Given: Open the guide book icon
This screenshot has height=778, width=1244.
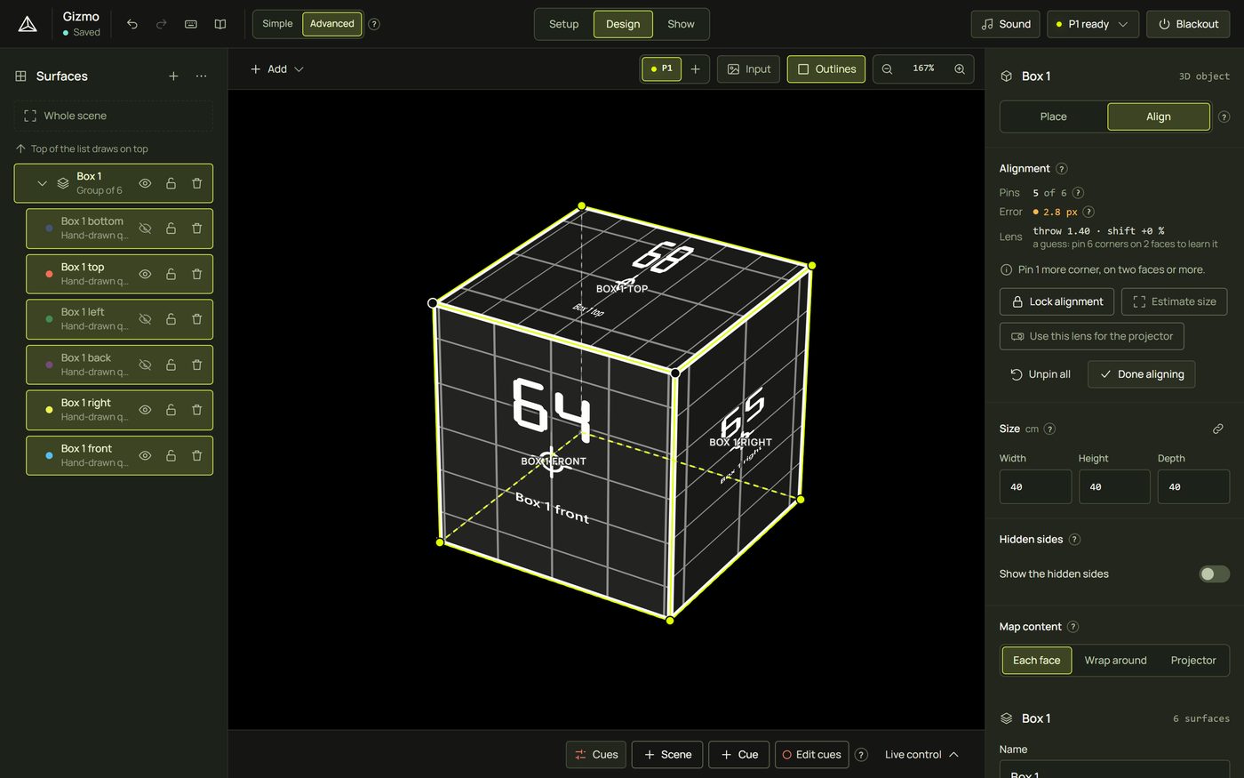Looking at the screenshot, I should 219,24.
